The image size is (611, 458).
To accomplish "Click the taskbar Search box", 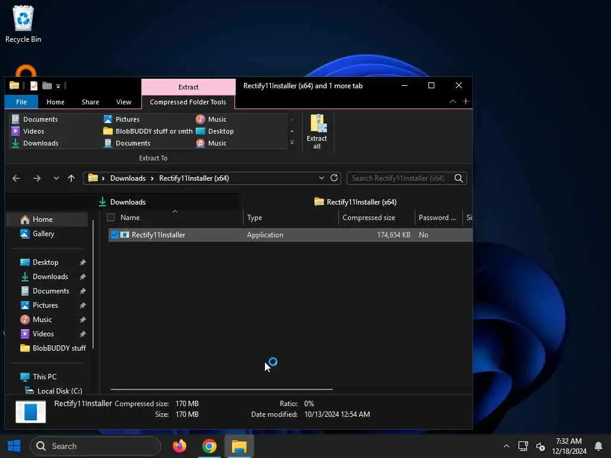I will [x=95, y=446].
